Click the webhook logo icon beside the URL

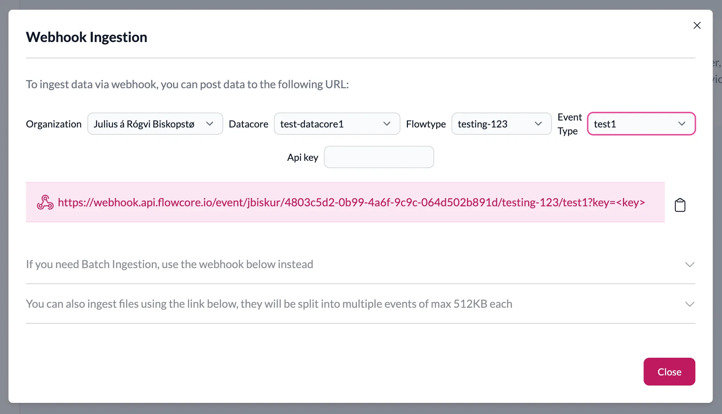(45, 202)
